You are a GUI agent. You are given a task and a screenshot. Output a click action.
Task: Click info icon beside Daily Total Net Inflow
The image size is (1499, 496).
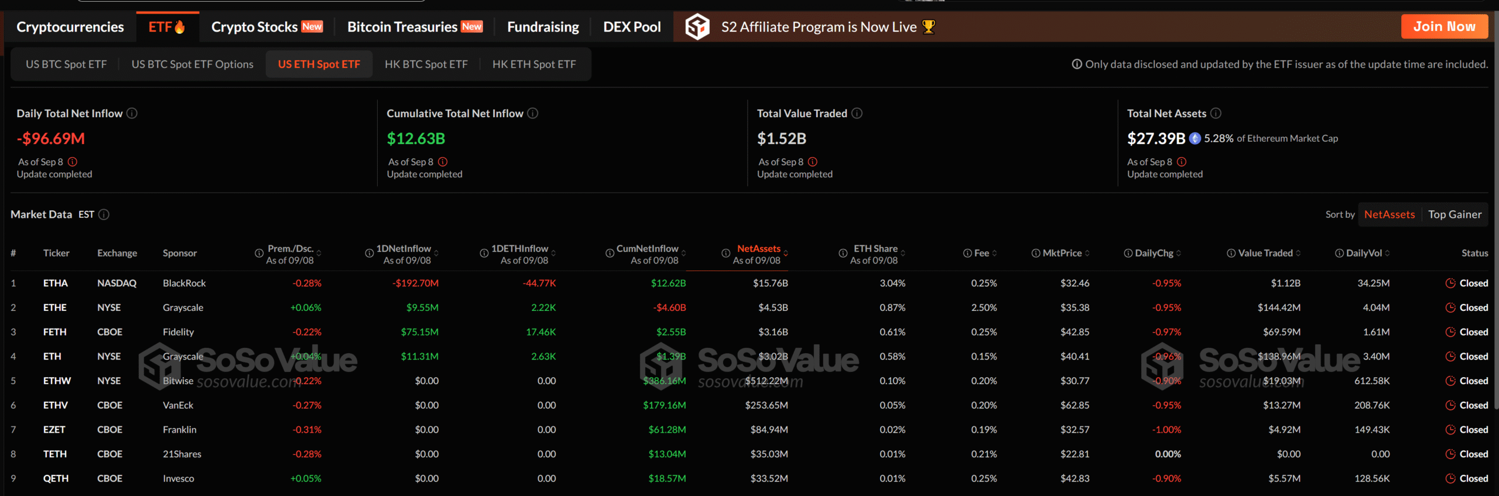[132, 113]
